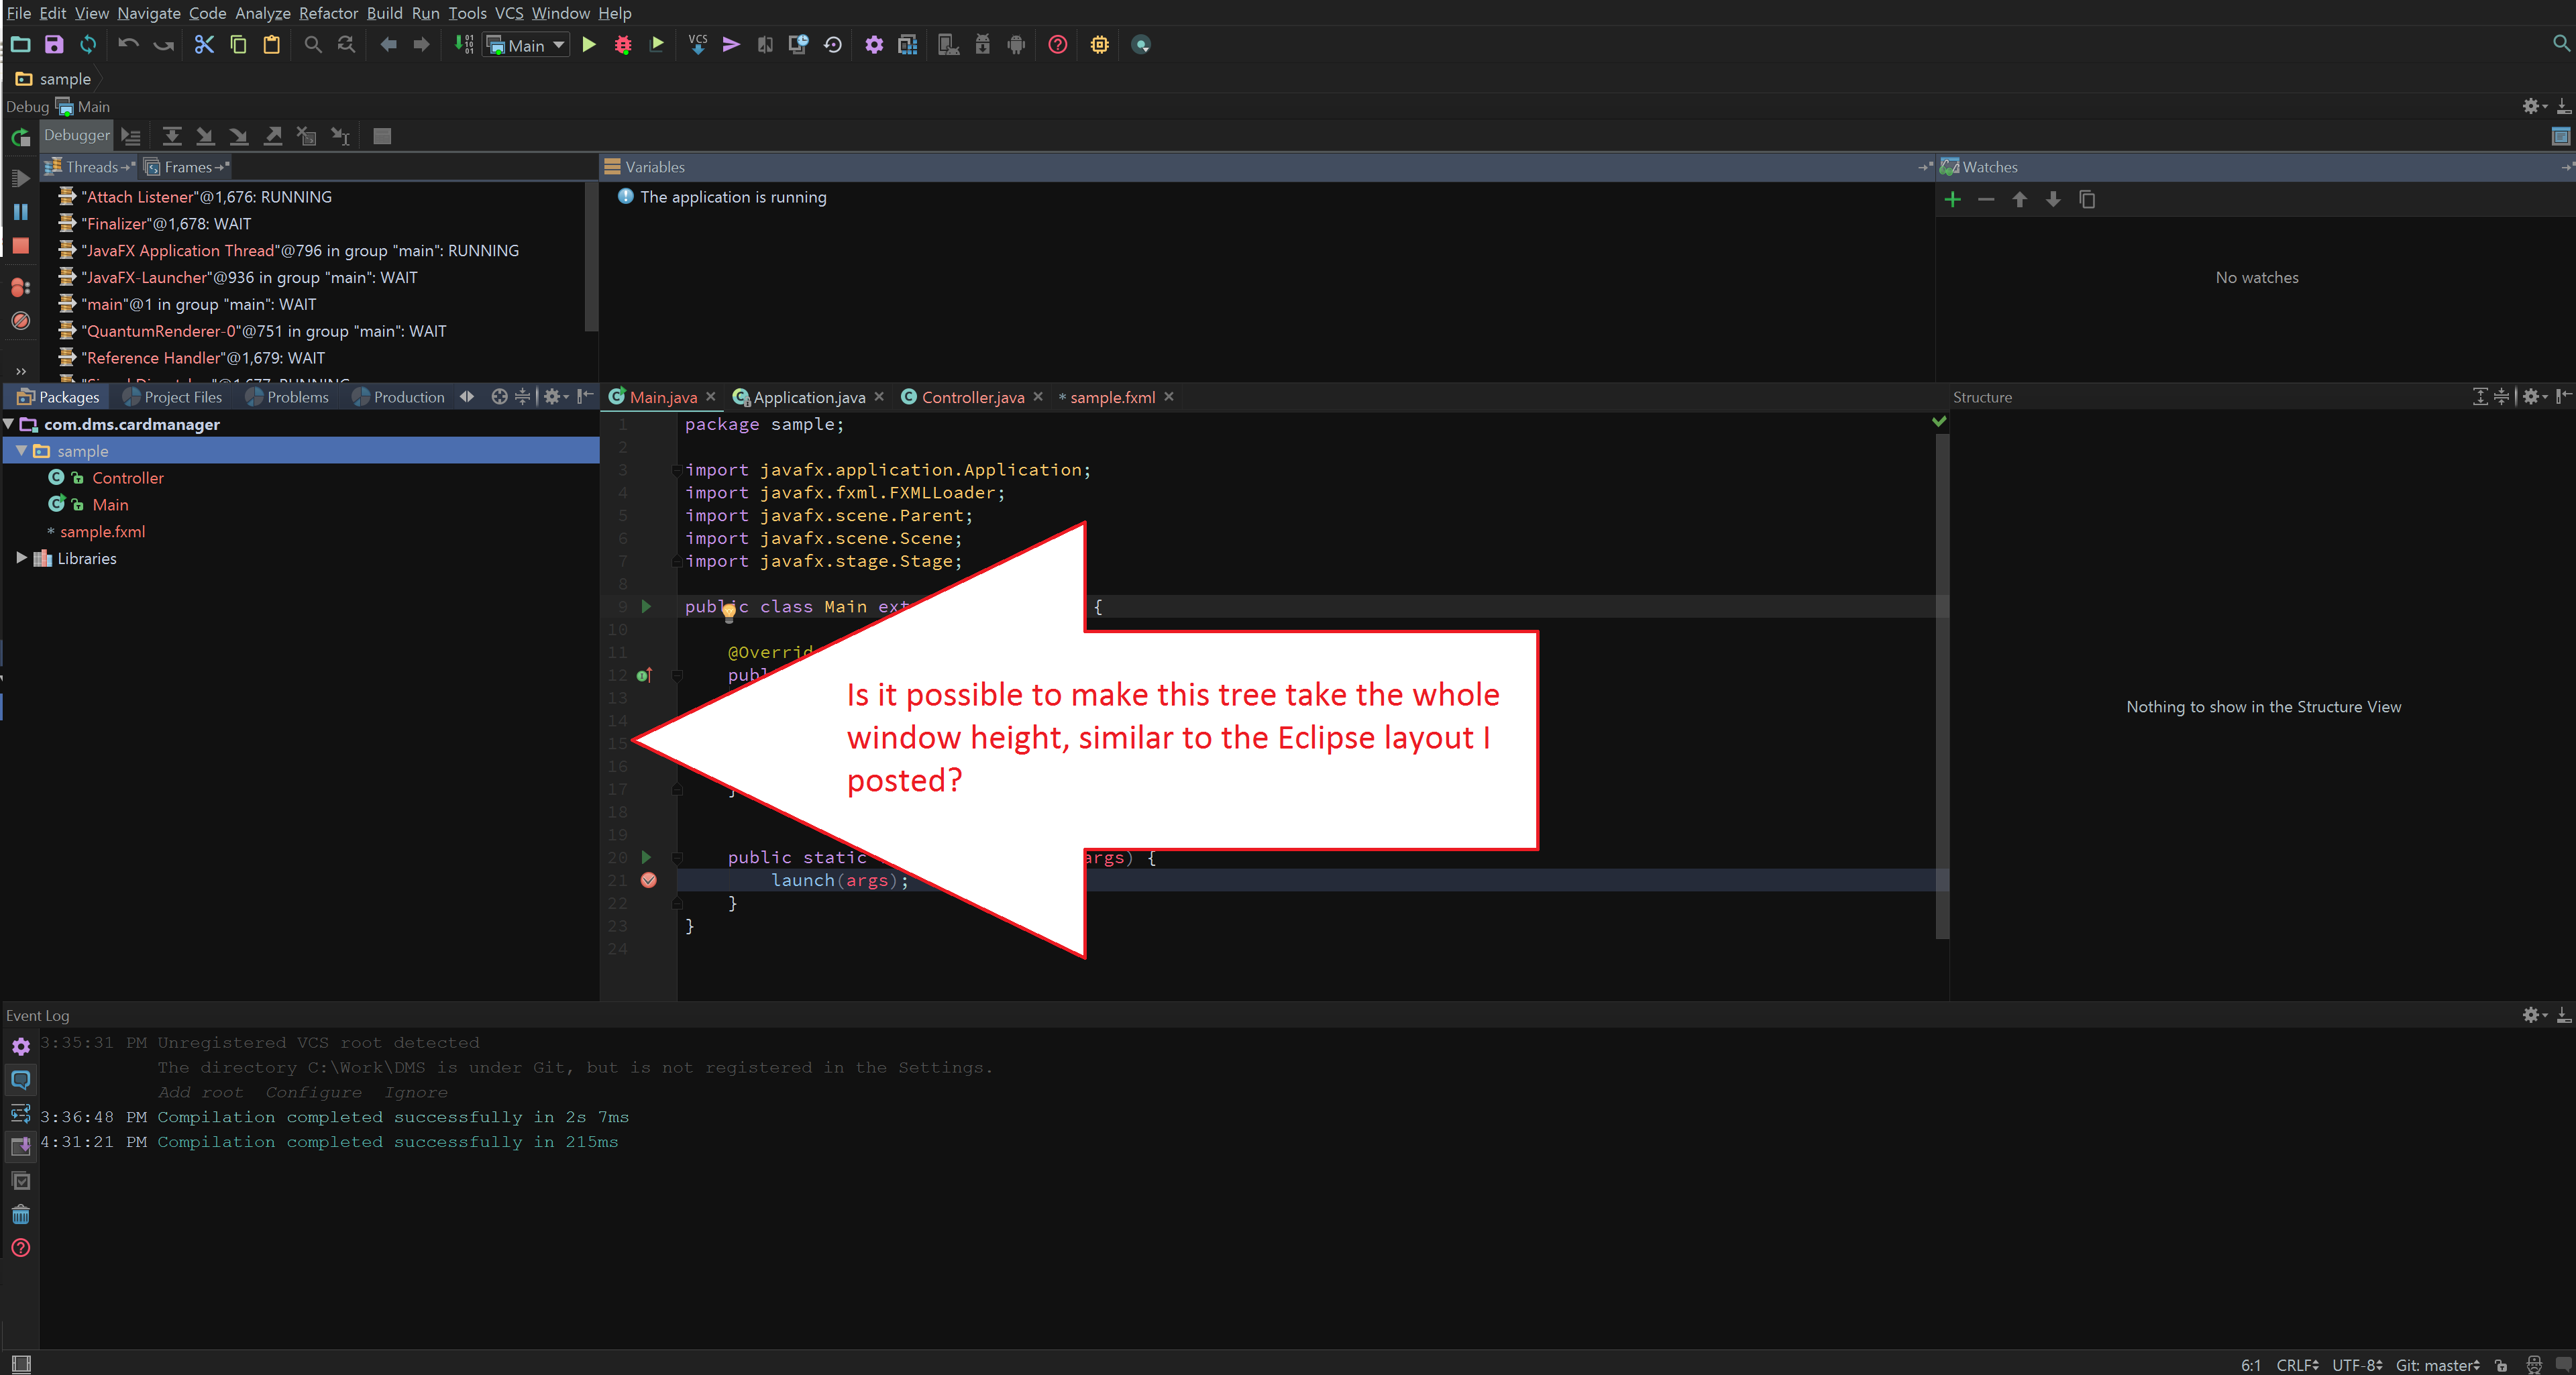Expand the Libraries tree node

(21, 558)
